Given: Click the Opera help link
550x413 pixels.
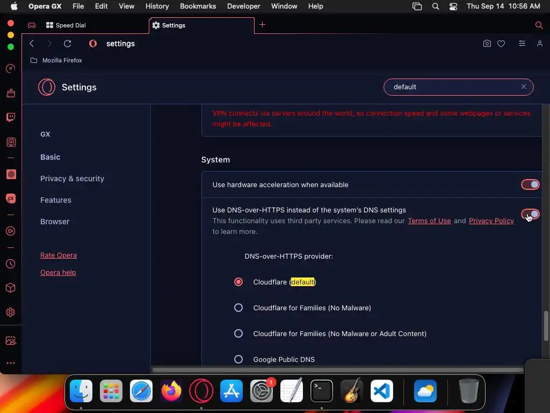Looking at the screenshot, I should [58, 272].
